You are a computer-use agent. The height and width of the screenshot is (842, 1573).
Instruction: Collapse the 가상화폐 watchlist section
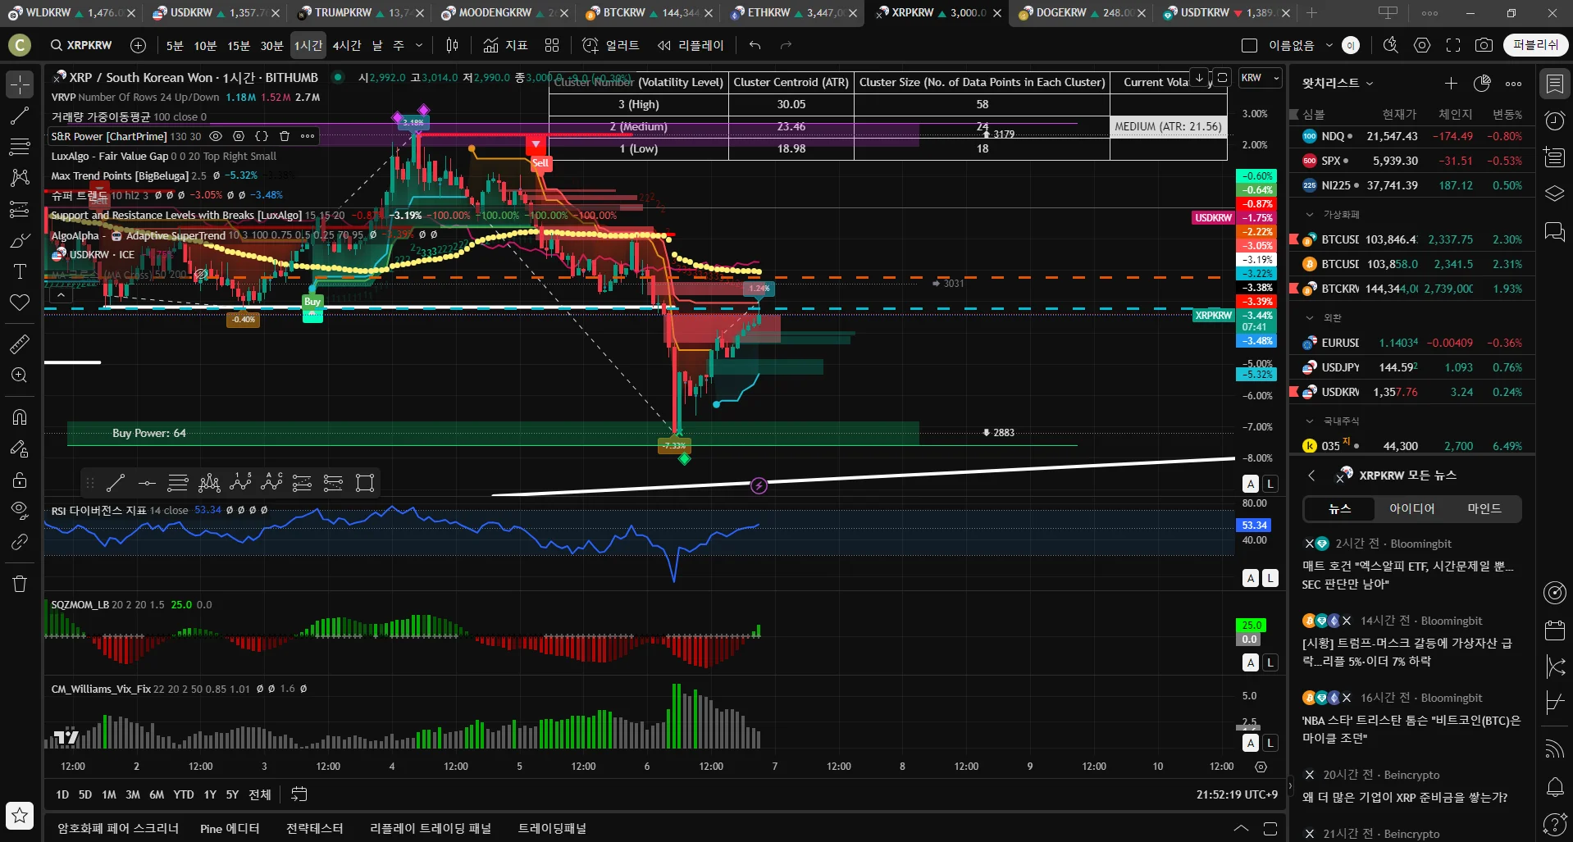coord(1310,215)
